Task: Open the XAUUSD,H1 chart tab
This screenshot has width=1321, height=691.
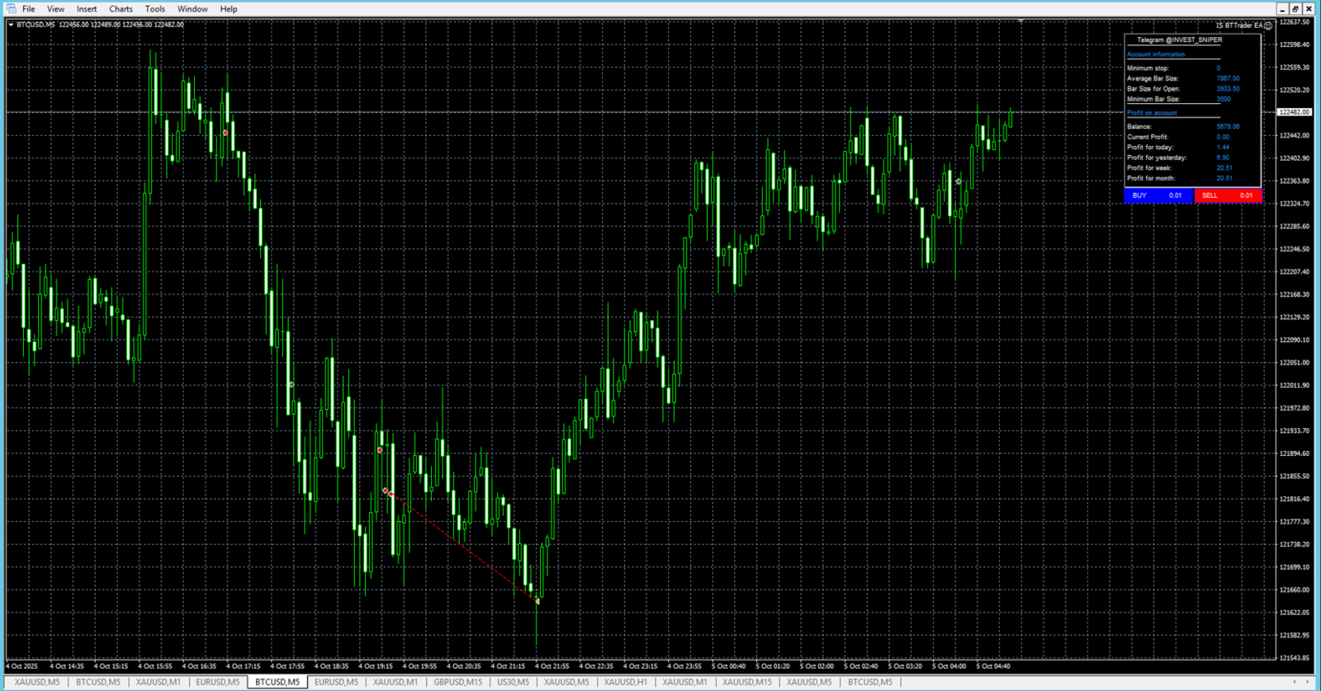Action: coord(625,682)
